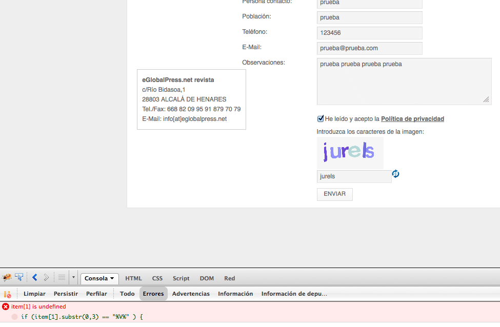Click the Observaciones label
Viewport: 500px width, 327px height.
tap(264, 63)
